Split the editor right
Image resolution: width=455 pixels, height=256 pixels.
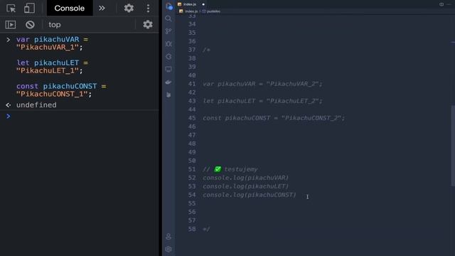tap(441, 4)
